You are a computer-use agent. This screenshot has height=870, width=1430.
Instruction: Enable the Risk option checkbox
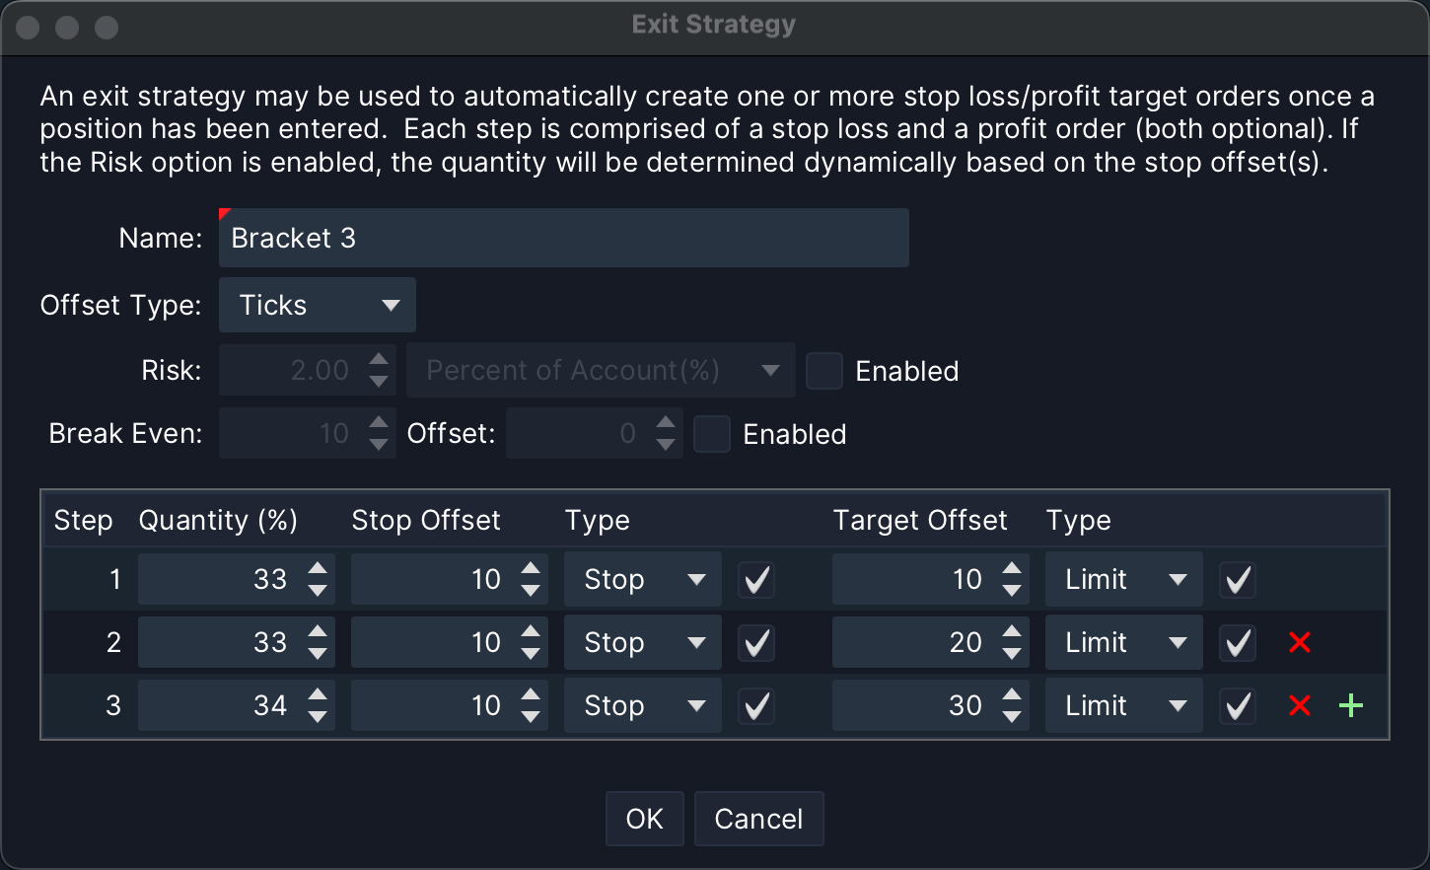coord(824,371)
